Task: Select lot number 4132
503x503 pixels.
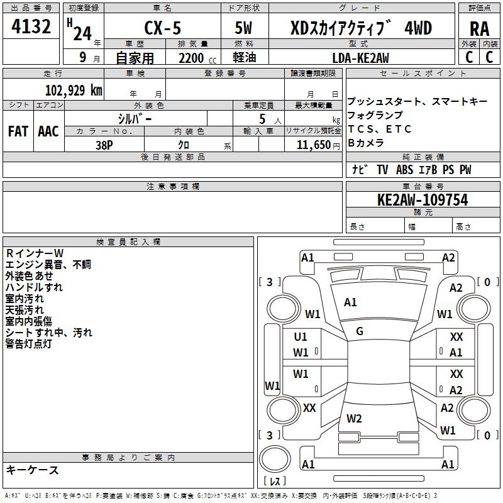Action: point(31,26)
